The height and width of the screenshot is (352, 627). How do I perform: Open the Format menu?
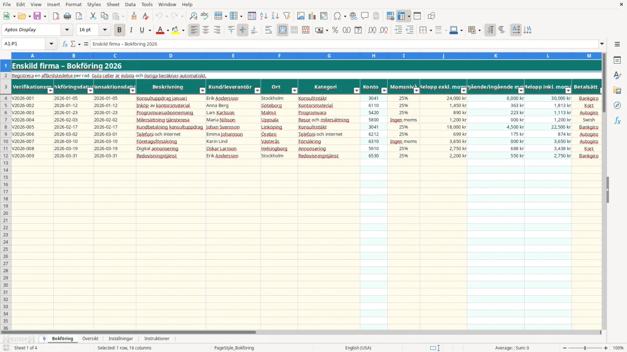tap(74, 4)
